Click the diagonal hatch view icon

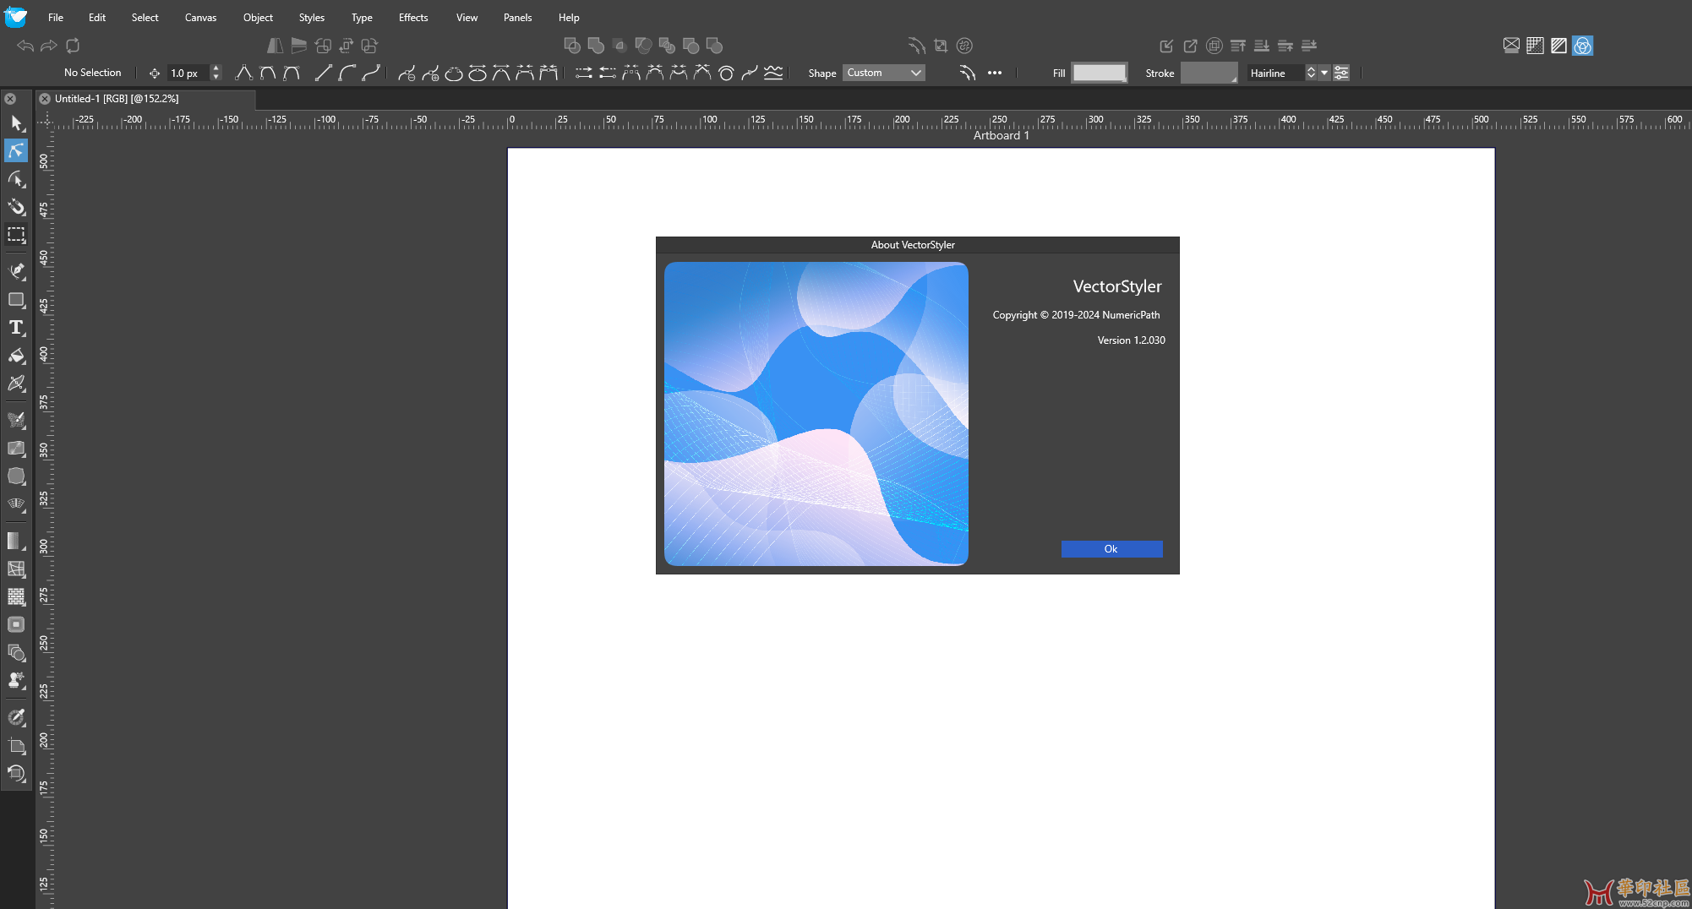point(1559,46)
